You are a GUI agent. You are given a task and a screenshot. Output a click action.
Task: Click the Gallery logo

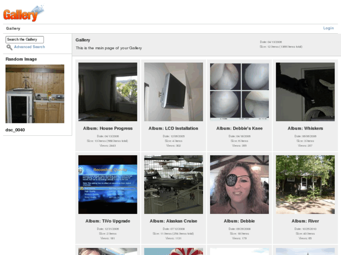[23, 13]
